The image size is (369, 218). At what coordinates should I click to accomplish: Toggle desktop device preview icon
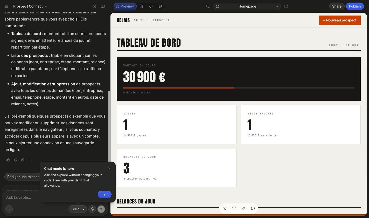click(x=208, y=6)
